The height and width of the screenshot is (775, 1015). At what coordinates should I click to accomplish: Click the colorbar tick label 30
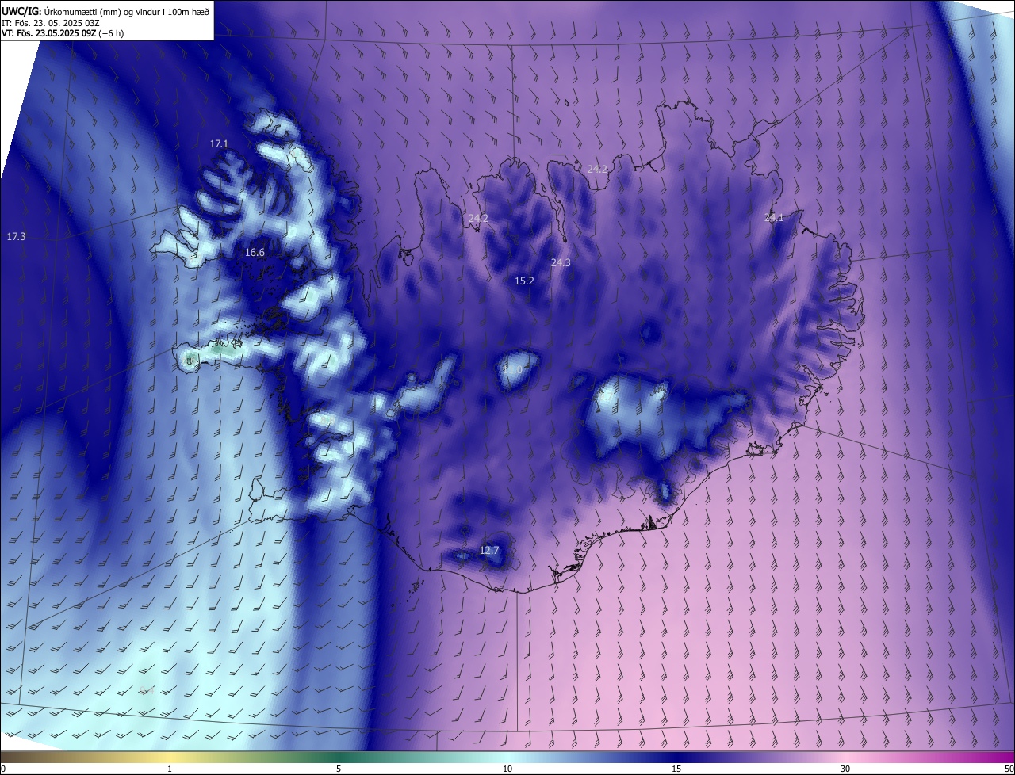pyautogui.click(x=845, y=769)
